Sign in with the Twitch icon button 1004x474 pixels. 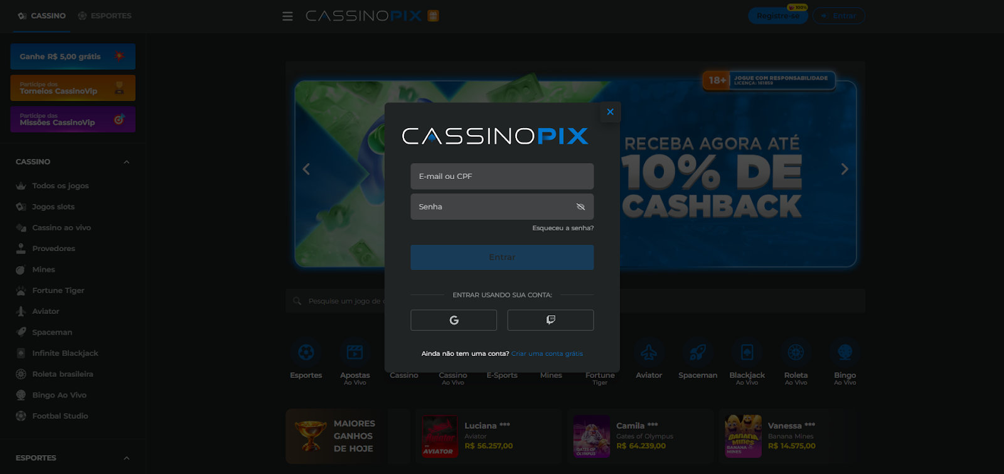click(x=550, y=320)
